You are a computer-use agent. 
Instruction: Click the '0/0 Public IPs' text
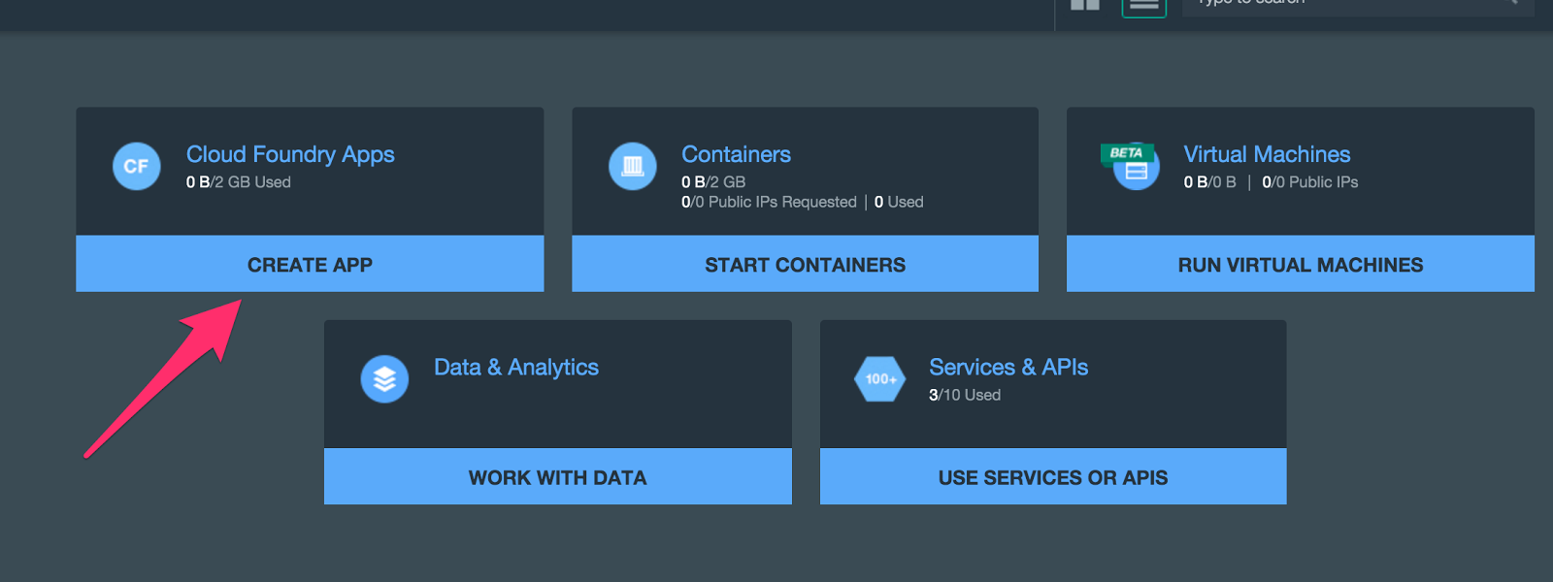click(x=1309, y=182)
